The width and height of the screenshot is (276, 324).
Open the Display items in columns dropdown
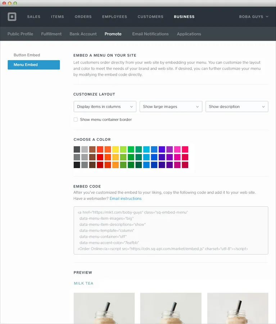(105, 107)
